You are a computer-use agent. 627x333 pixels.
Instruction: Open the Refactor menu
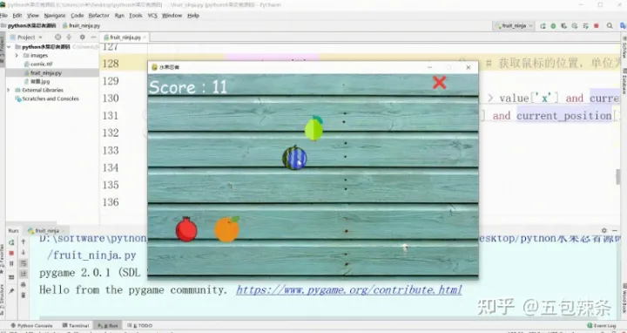(98, 15)
